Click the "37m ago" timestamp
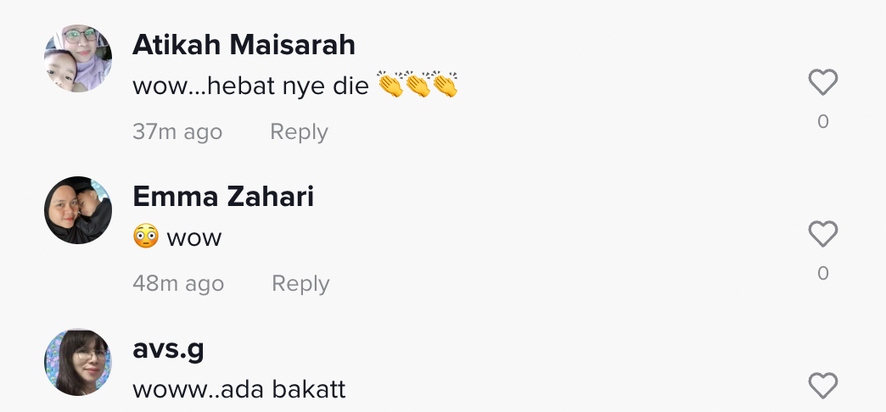This screenshot has width=886, height=412. click(x=177, y=132)
